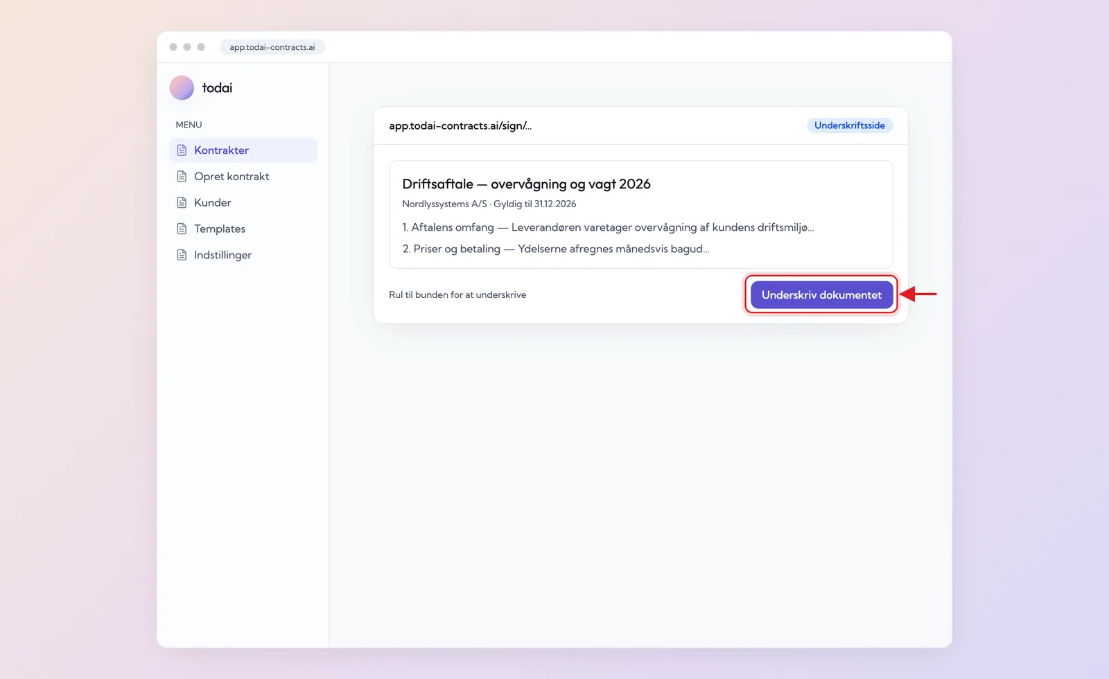Image resolution: width=1109 pixels, height=679 pixels.
Task: Open the Indstillinger menu item
Action: (243, 255)
